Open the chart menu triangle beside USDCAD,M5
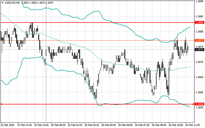 tap(2, 3)
